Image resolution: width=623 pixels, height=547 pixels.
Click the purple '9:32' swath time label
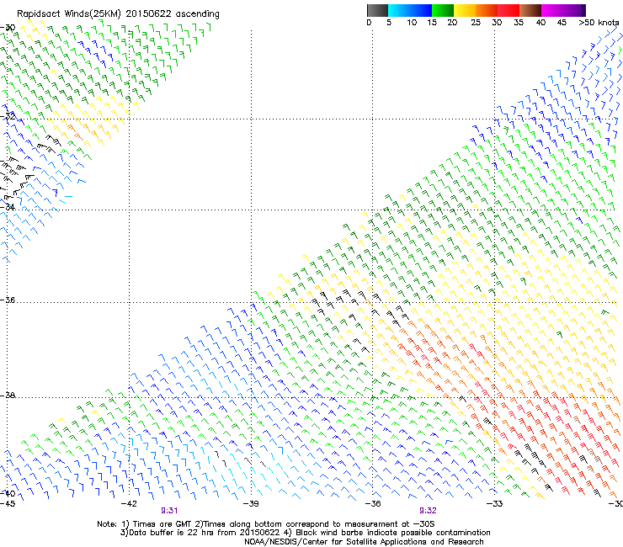[x=428, y=511]
